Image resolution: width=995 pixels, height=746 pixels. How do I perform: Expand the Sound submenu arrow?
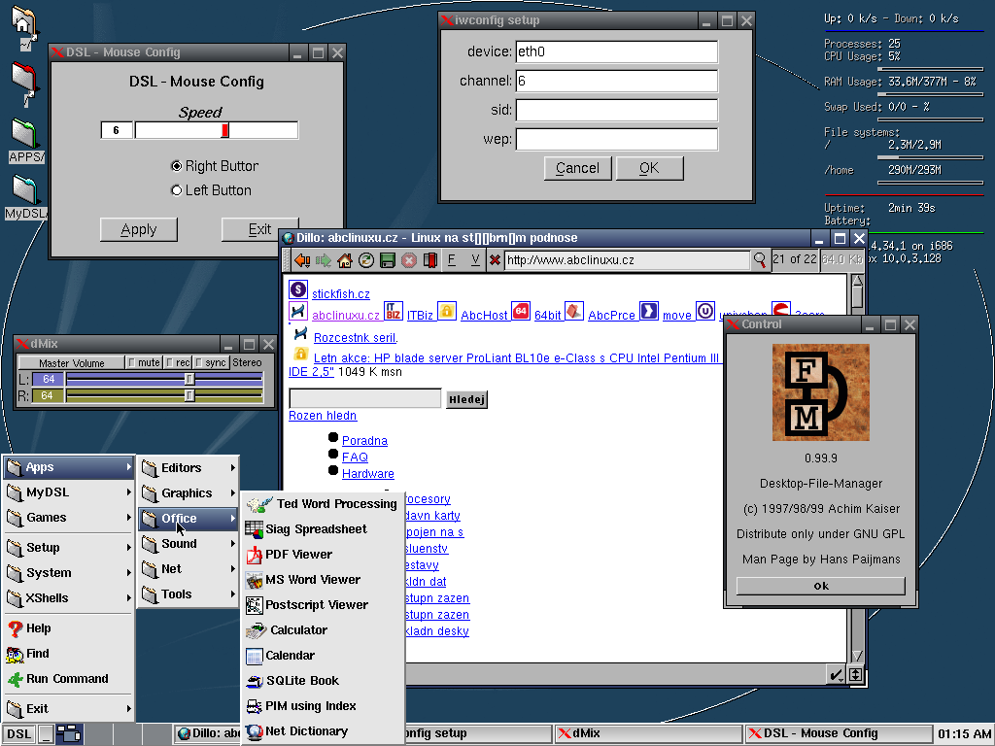(233, 544)
